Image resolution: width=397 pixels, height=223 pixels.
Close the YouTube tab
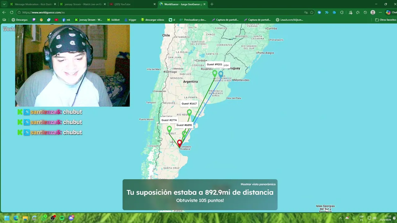coord(154,4)
